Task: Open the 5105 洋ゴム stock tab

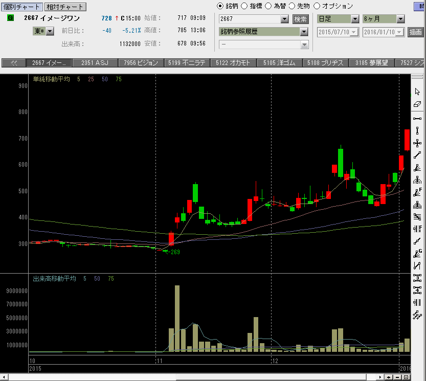Action: pyautogui.click(x=279, y=63)
